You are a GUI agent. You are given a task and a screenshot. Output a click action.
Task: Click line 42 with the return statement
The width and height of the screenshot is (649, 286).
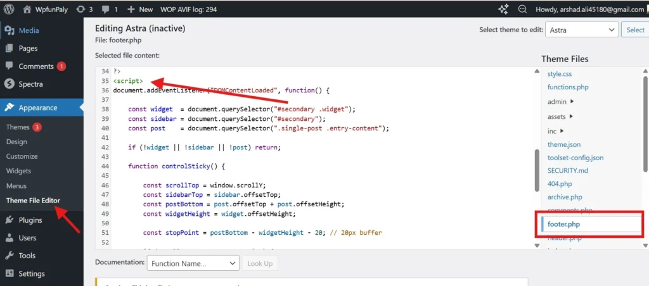[x=205, y=147]
